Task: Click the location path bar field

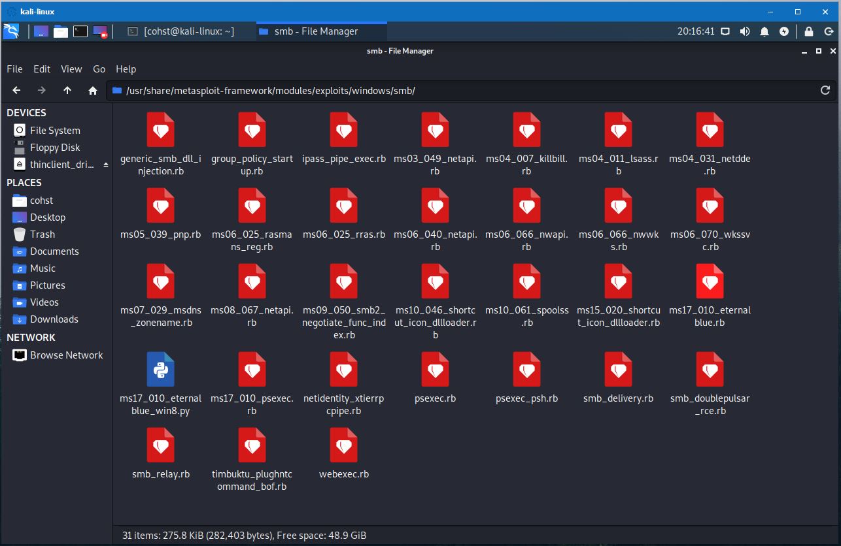Action: pos(458,91)
